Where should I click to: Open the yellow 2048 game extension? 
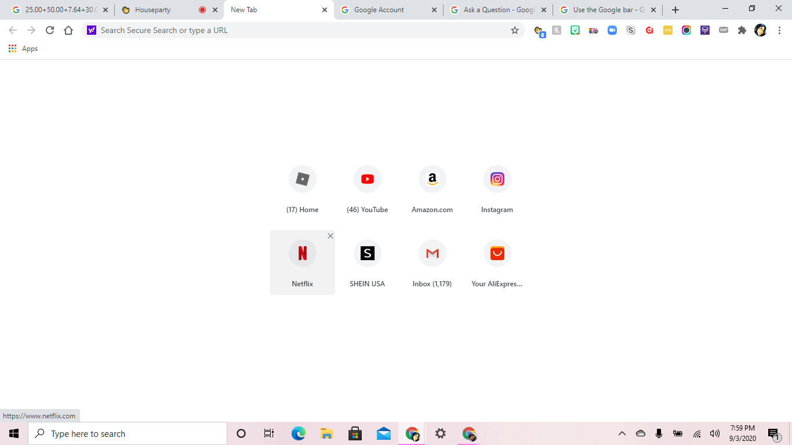(x=668, y=30)
